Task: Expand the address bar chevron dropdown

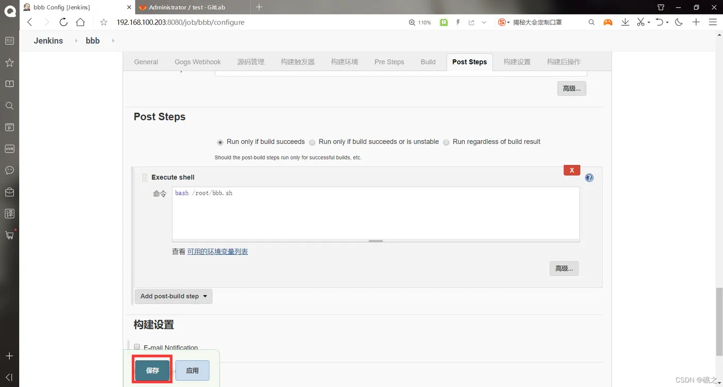Action: [x=484, y=22]
